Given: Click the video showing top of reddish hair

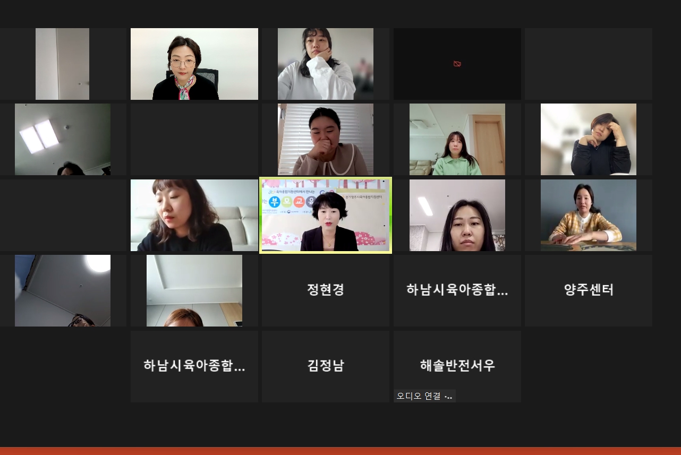Looking at the screenshot, I should coord(194,290).
